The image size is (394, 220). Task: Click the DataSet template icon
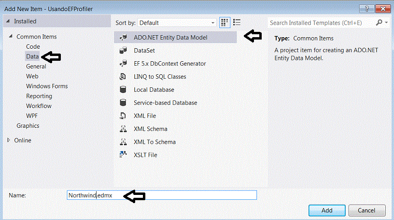[x=123, y=50]
